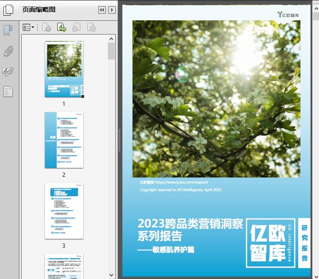Collapse the thumbnail panel with the double-arrow button
The image size is (319, 279).
point(102,10)
